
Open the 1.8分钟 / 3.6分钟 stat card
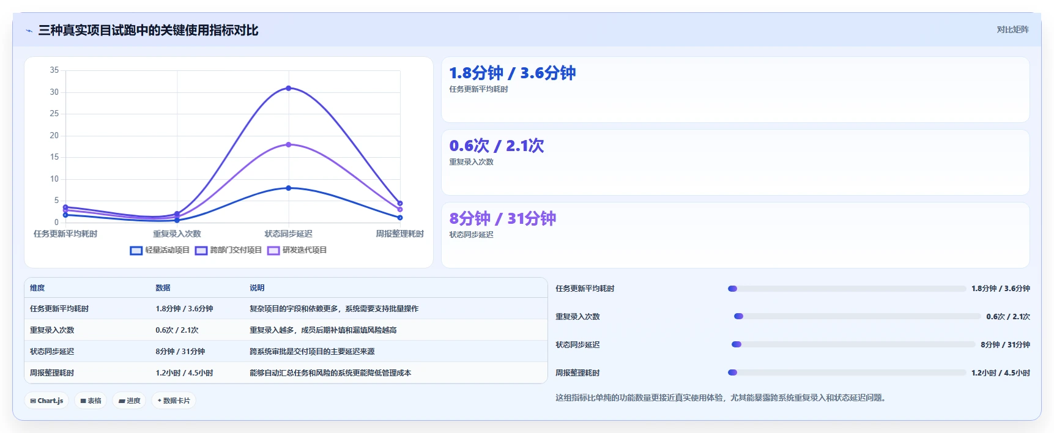click(735, 90)
